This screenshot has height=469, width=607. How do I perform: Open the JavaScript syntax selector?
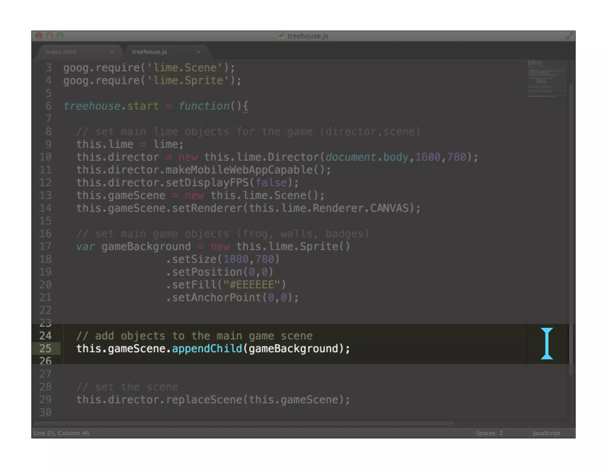point(546,433)
